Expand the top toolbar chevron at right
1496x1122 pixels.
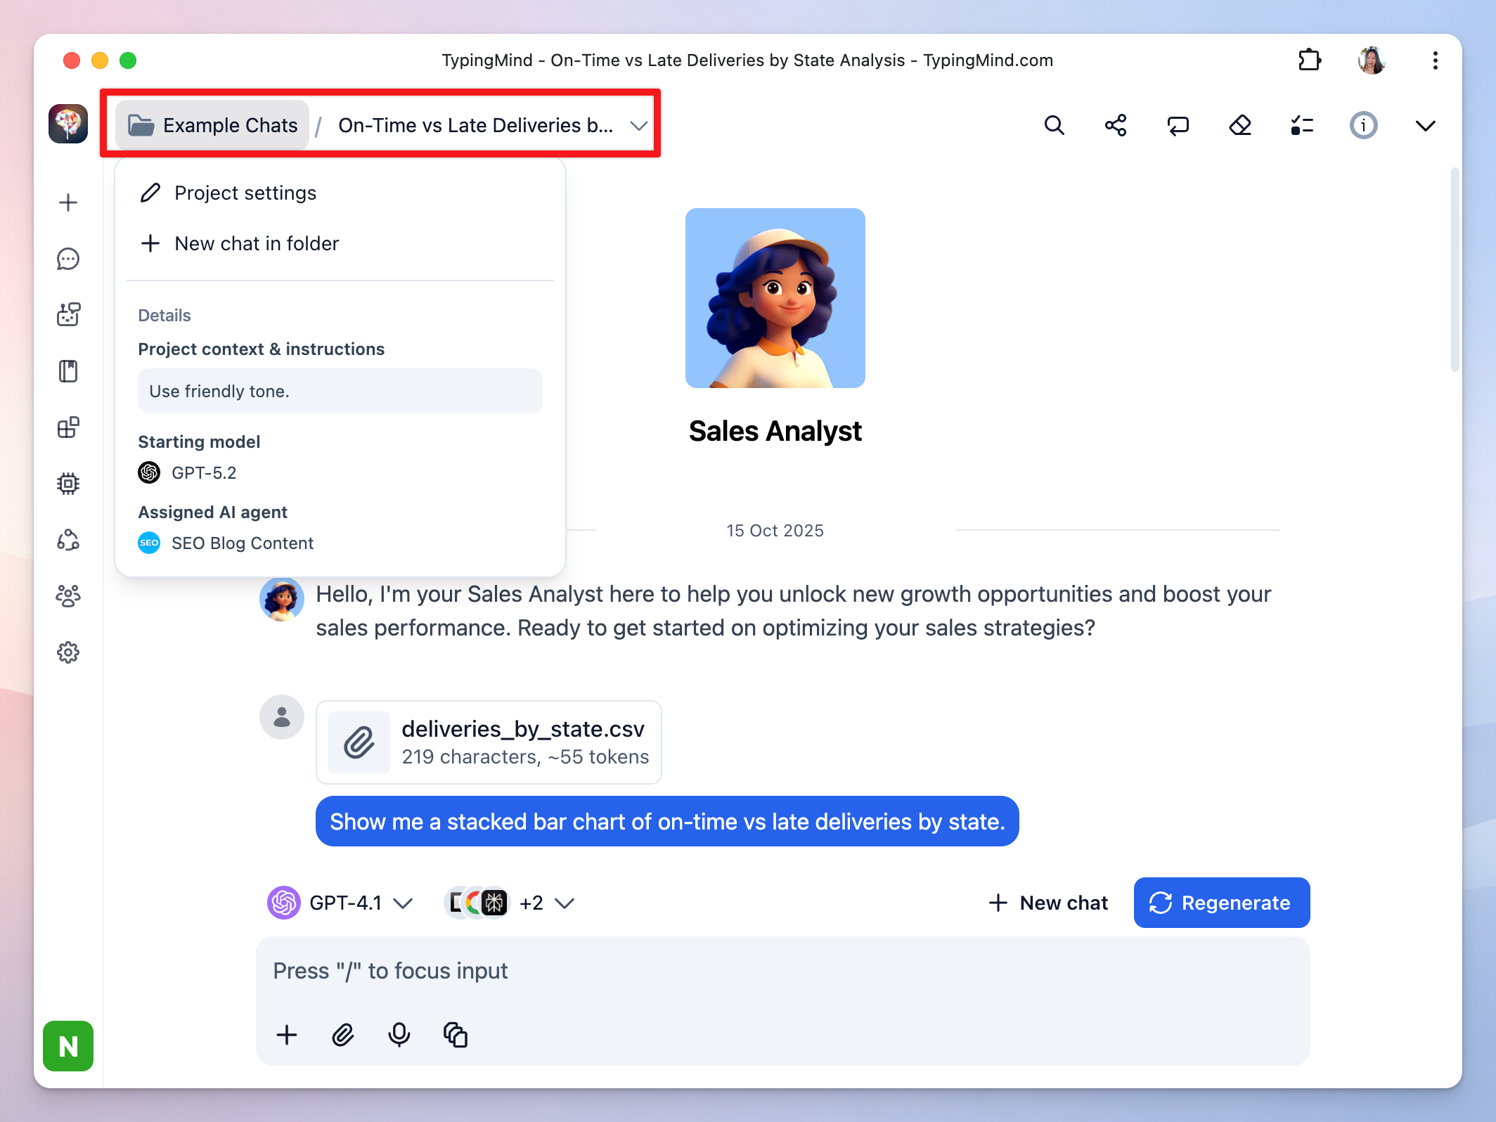tap(1425, 126)
